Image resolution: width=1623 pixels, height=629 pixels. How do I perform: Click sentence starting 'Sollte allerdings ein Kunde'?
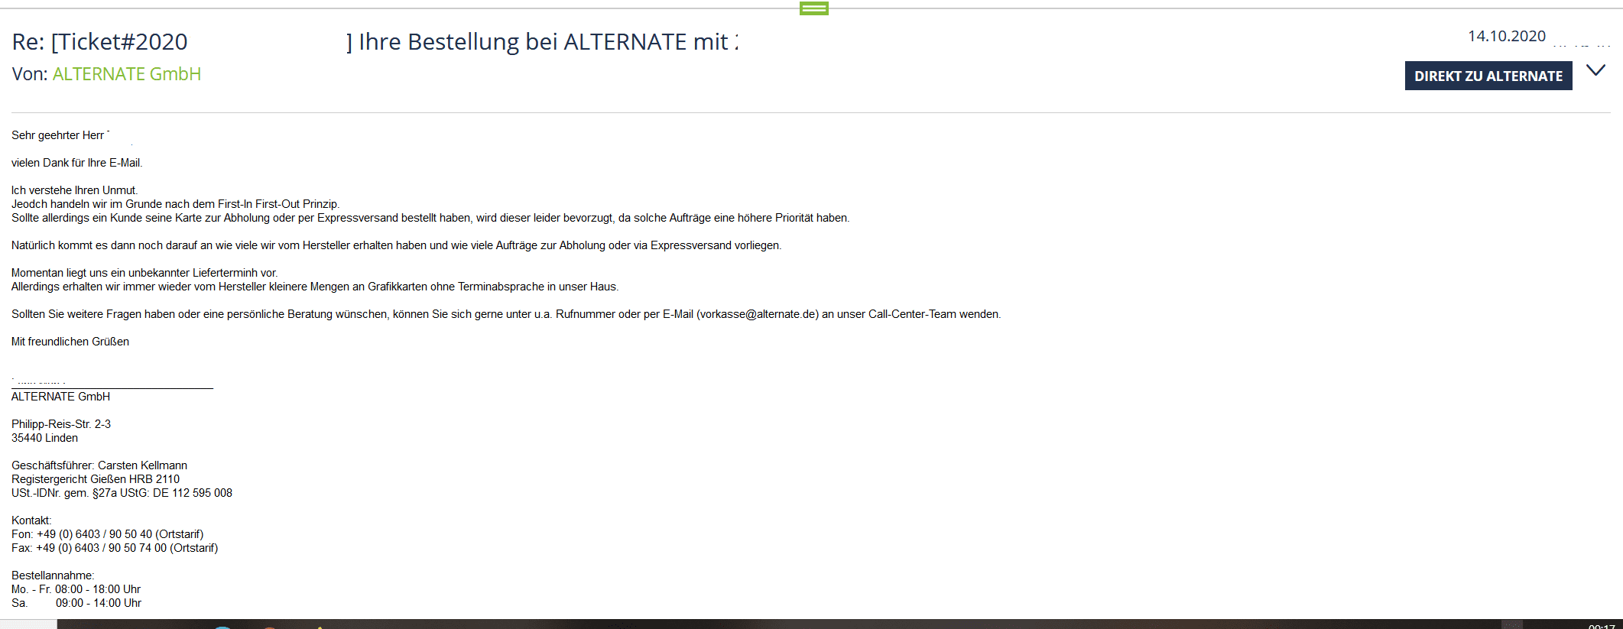click(430, 218)
